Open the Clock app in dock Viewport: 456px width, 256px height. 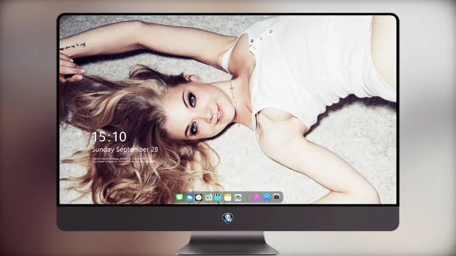tap(199, 198)
